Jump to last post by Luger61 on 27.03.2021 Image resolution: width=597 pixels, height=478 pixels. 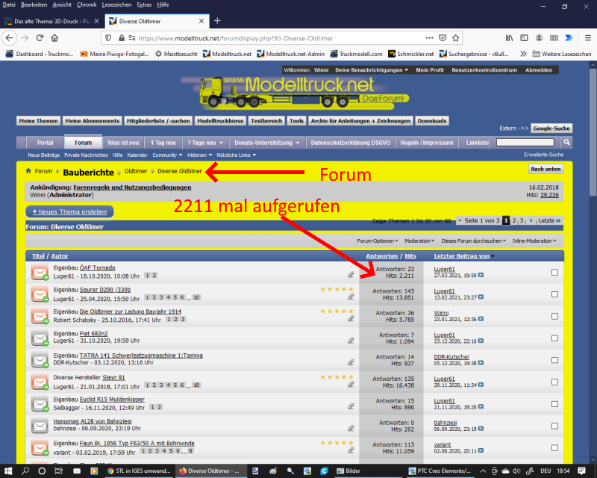pyautogui.click(x=481, y=275)
